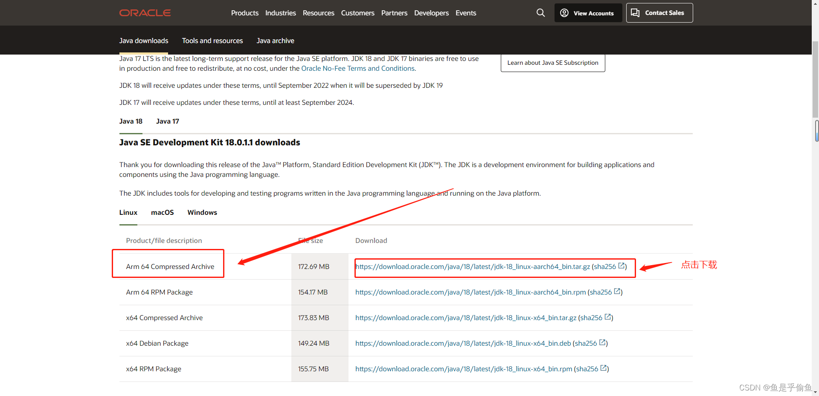Viewport: 819px width, 396px height.
Task: Click the Oracle logo
Action: [x=145, y=13]
